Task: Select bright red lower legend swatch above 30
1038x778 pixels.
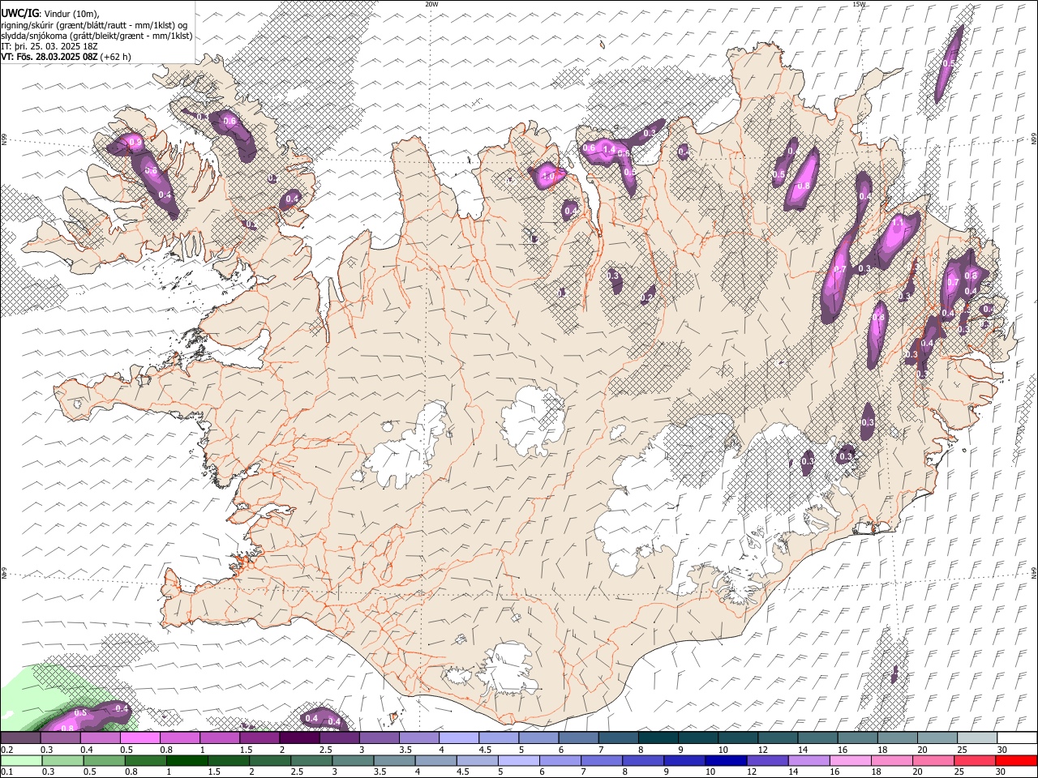Action: 1016,760
